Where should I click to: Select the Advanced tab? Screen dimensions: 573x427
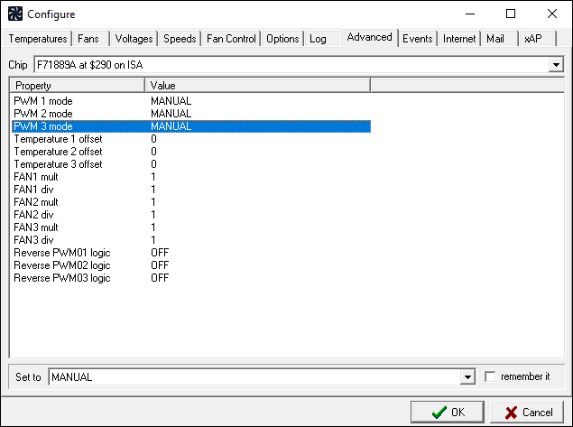369,37
